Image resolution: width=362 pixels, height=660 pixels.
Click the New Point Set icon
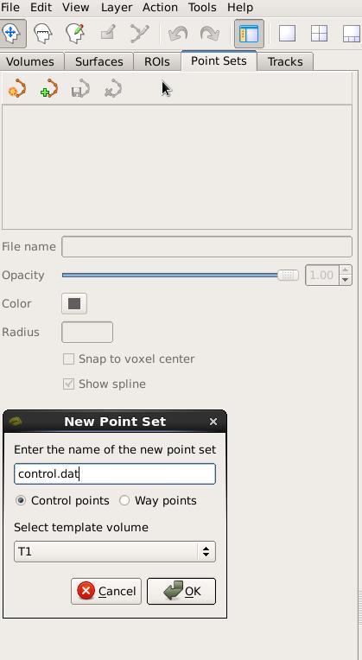tap(49, 89)
